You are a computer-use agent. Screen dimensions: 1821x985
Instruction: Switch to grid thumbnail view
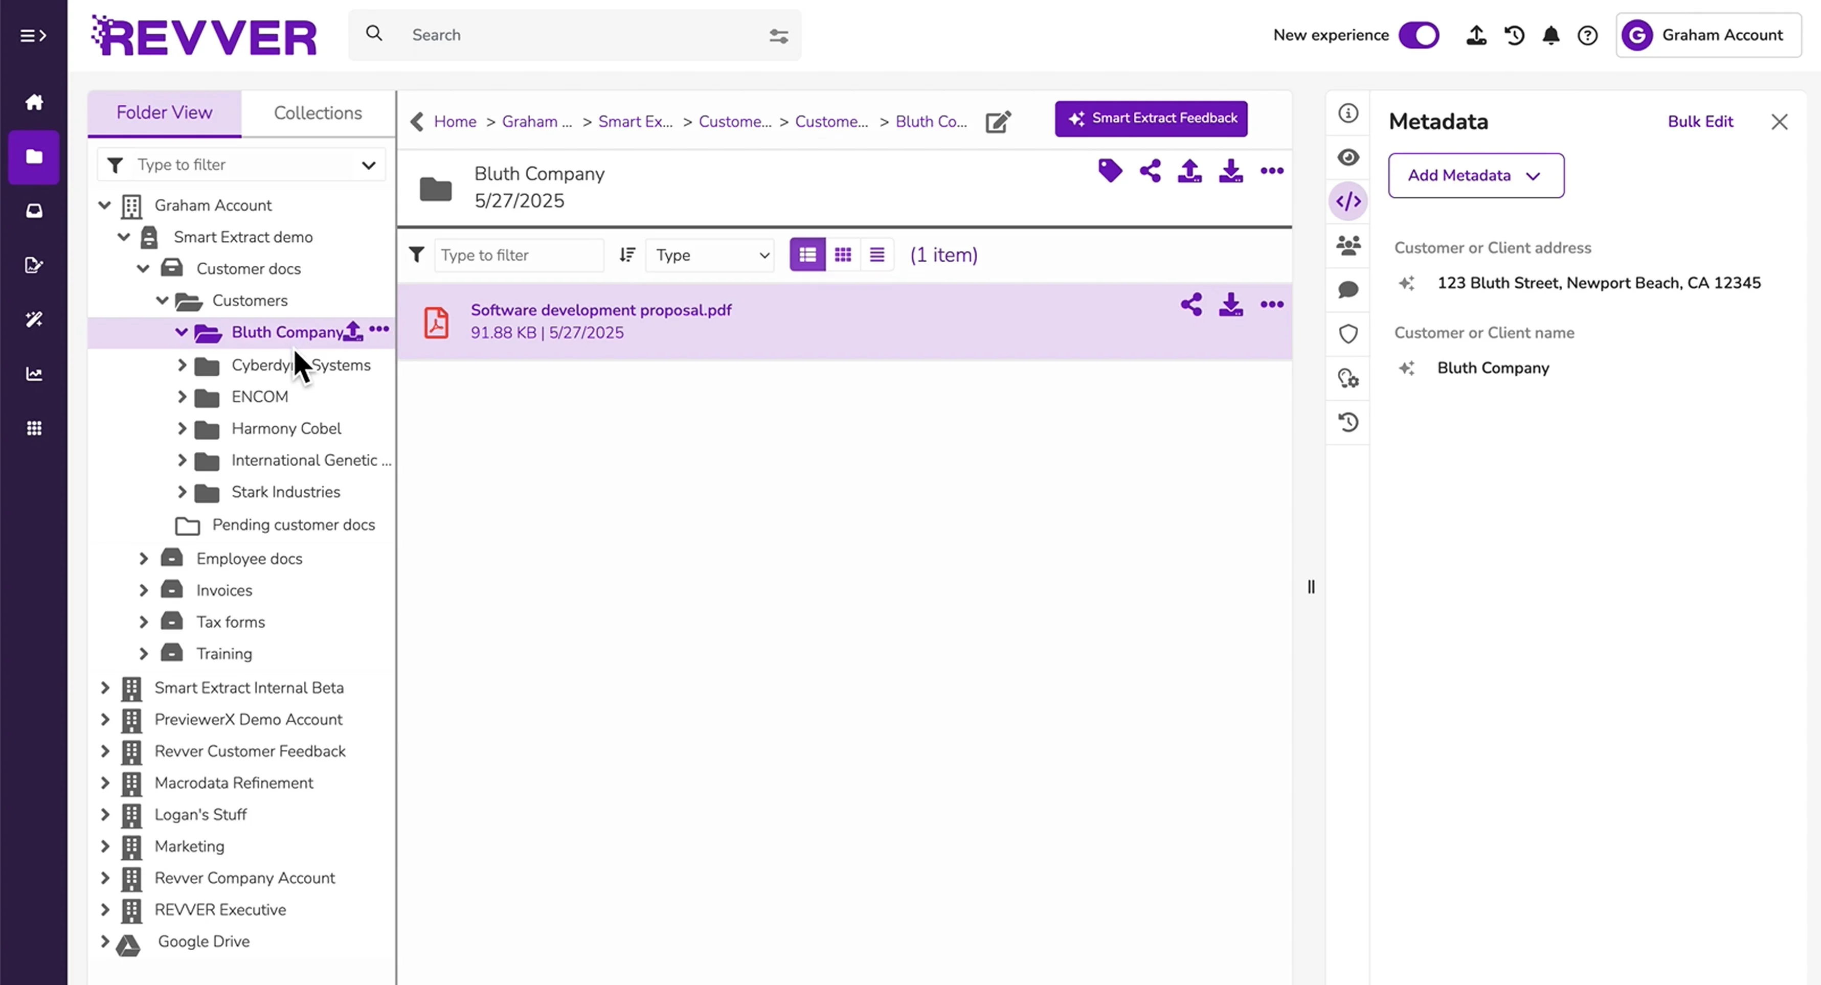(x=843, y=255)
